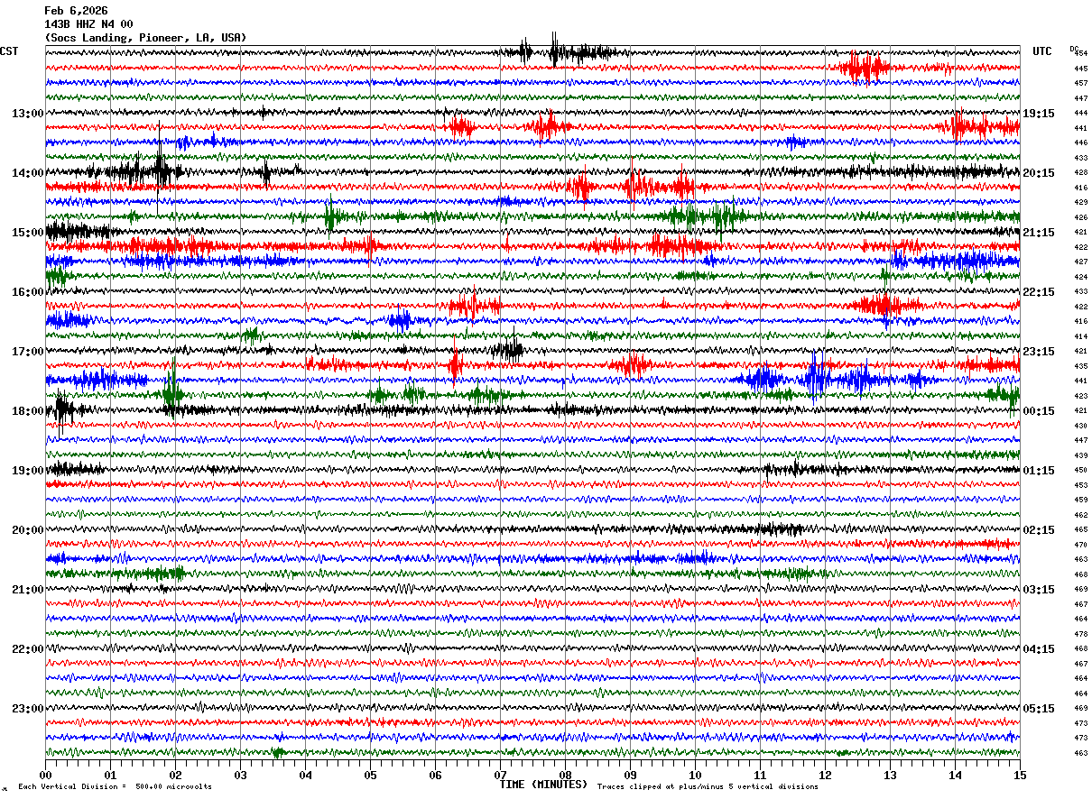Click the DC offset value '428'

(1080, 172)
